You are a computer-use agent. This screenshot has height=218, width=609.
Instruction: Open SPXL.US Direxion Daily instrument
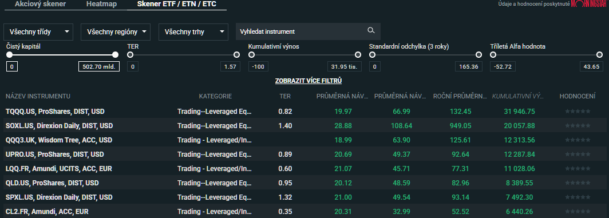(58, 197)
